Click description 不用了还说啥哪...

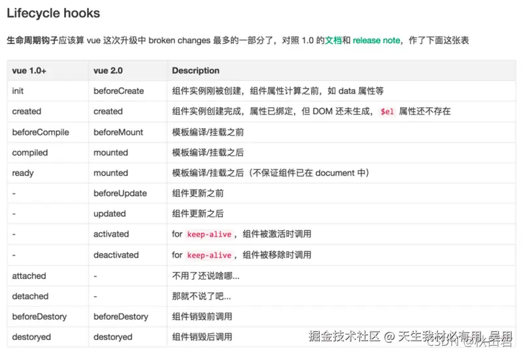[206, 276]
